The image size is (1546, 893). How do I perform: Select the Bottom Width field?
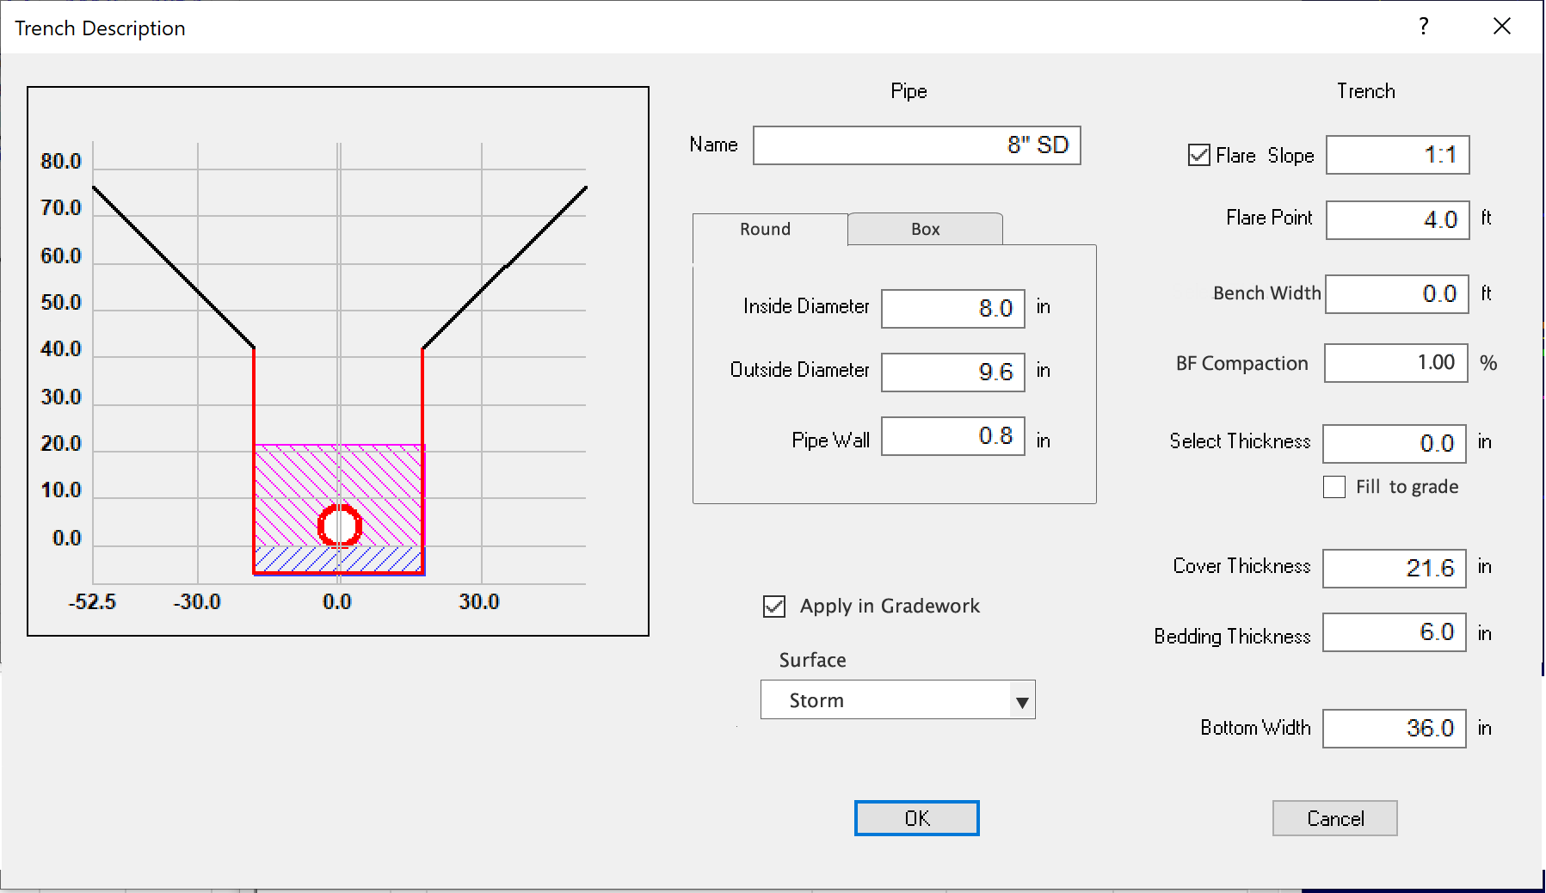pyautogui.click(x=1394, y=729)
